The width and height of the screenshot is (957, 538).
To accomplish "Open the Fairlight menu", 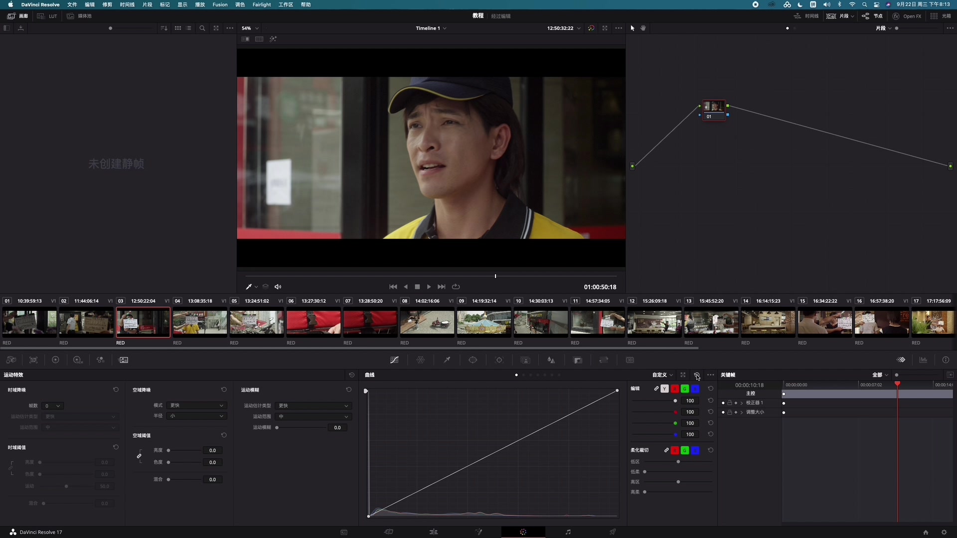I will pos(262,4).
